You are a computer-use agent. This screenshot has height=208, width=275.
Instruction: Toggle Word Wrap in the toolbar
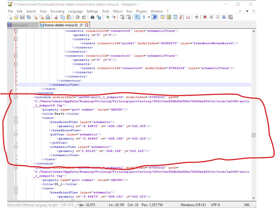(137, 17)
